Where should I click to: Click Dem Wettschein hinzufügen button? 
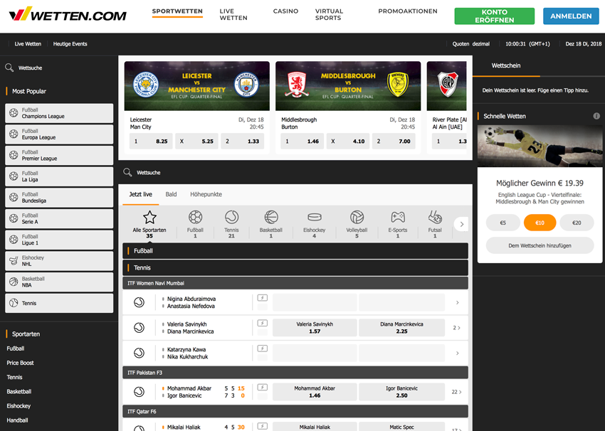click(x=540, y=245)
